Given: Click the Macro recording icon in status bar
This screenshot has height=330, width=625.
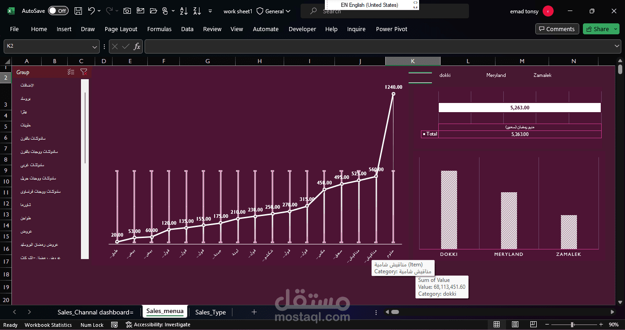Looking at the screenshot, I should pos(114,325).
